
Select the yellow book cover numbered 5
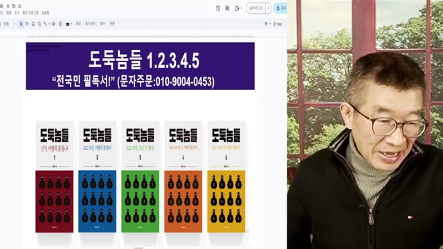pyautogui.click(x=226, y=177)
